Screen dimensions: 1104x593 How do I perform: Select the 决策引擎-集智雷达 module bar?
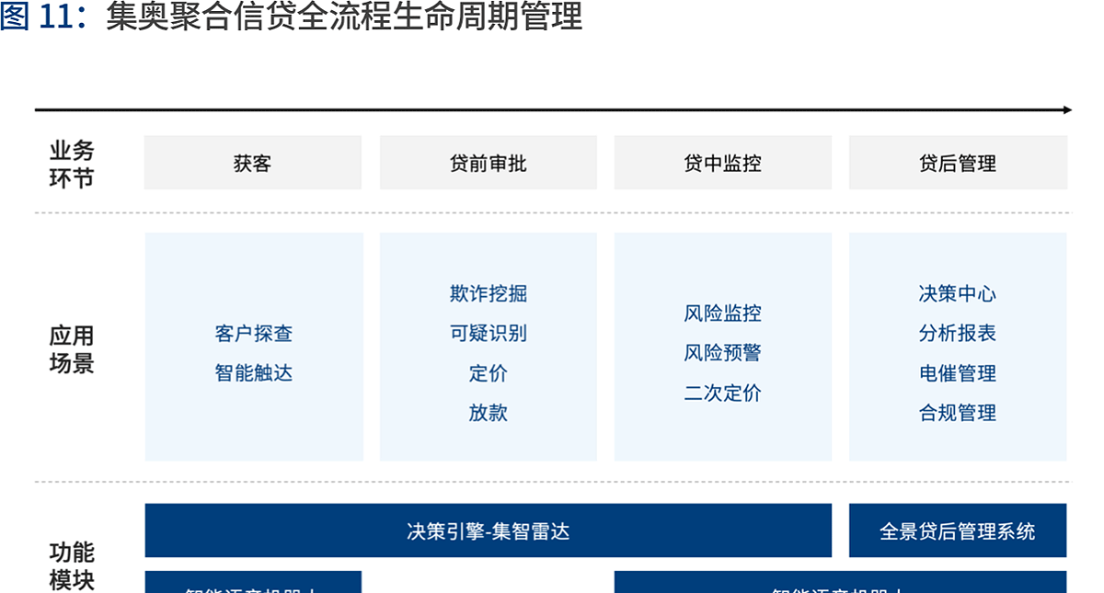tap(489, 530)
